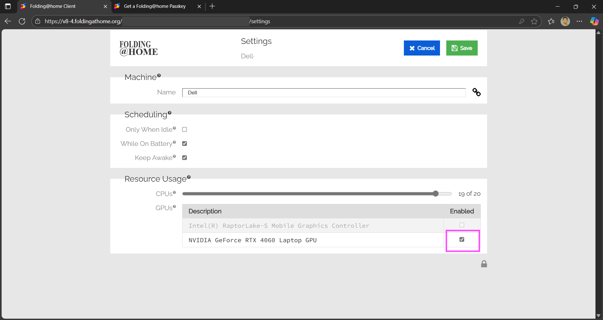Viewport: 603px width, 320px height.
Task: Save the settings
Action: (462, 48)
